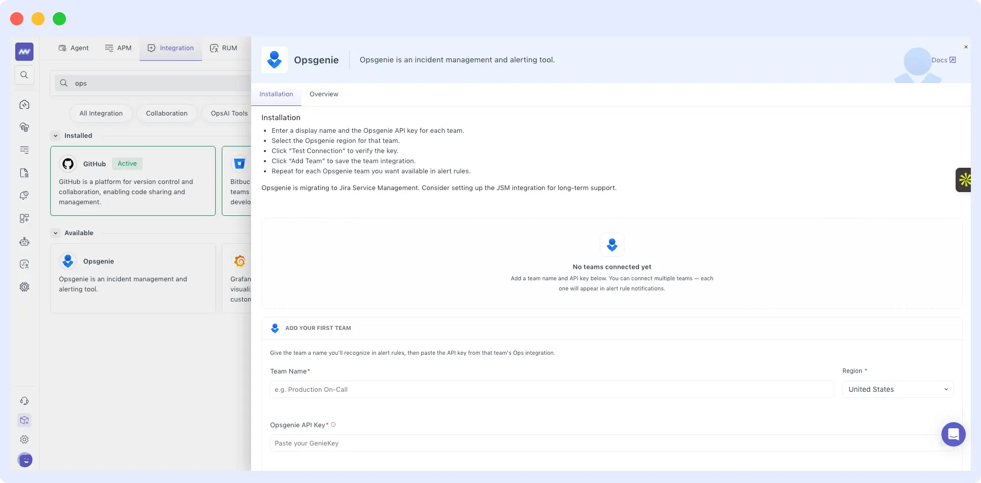
Task: Switch to the Agent tab
Action: coord(74,48)
